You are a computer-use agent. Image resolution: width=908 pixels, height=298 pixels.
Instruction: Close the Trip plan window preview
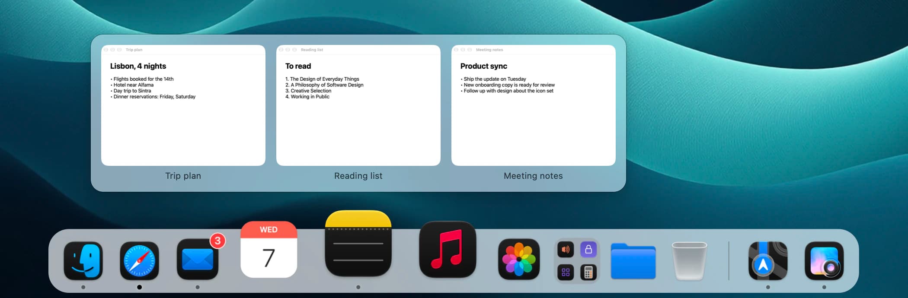point(106,50)
